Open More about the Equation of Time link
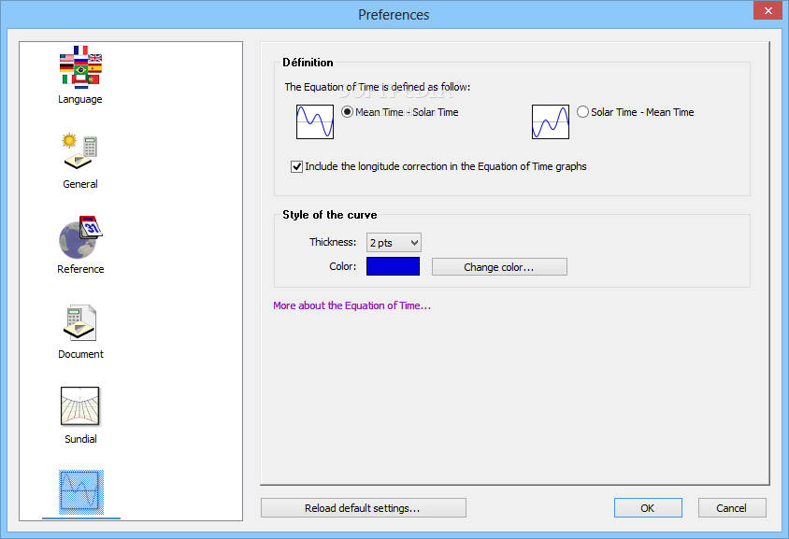 coord(351,305)
